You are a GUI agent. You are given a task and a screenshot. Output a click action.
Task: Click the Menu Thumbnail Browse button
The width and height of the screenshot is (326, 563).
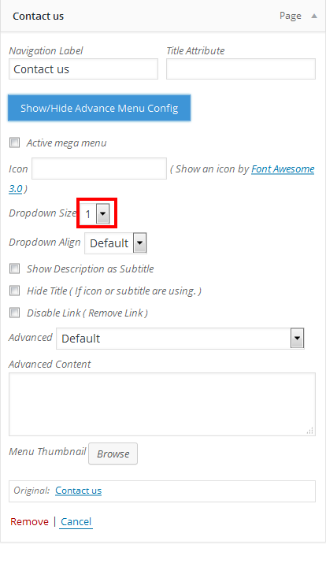113,454
